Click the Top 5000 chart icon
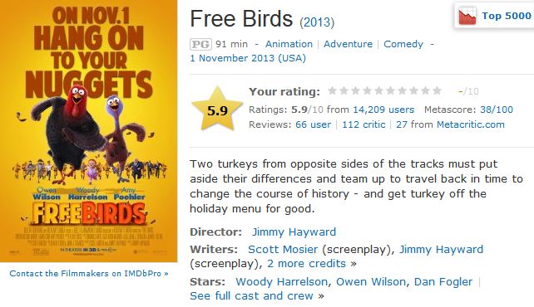 [x=467, y=17]
